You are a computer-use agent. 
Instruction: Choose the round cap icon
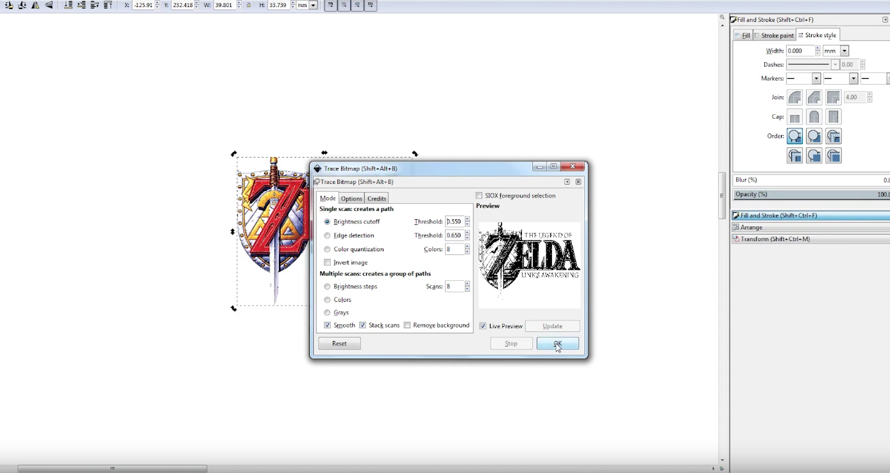click(814, 117)
